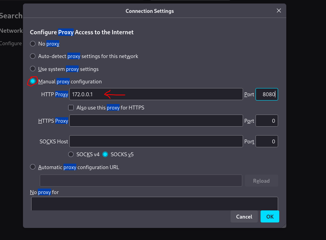Choose Automatic proxy configuration URL option
The image size is (326, 240).
33,167
